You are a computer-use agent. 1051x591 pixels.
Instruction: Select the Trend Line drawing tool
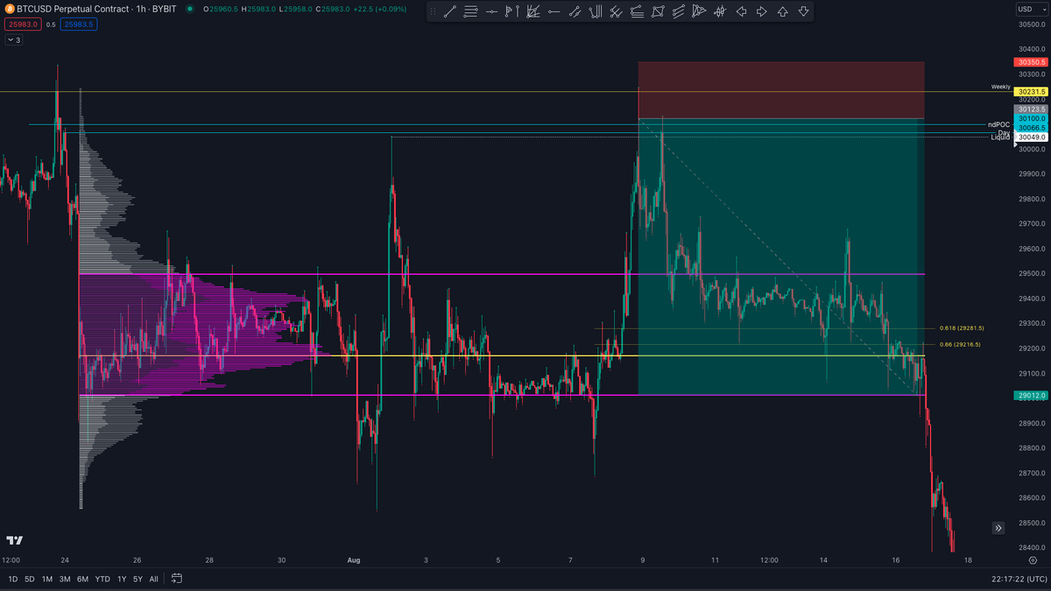tap(450, 12)
